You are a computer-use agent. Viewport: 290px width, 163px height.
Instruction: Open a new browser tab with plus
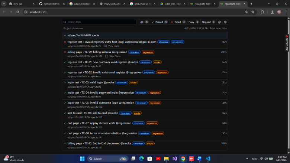click(251, 4)
